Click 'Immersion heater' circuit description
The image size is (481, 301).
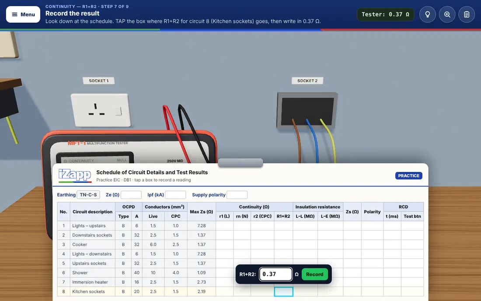point(90,282)
